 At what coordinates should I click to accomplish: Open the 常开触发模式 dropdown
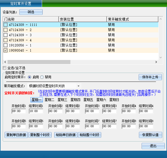79,86
